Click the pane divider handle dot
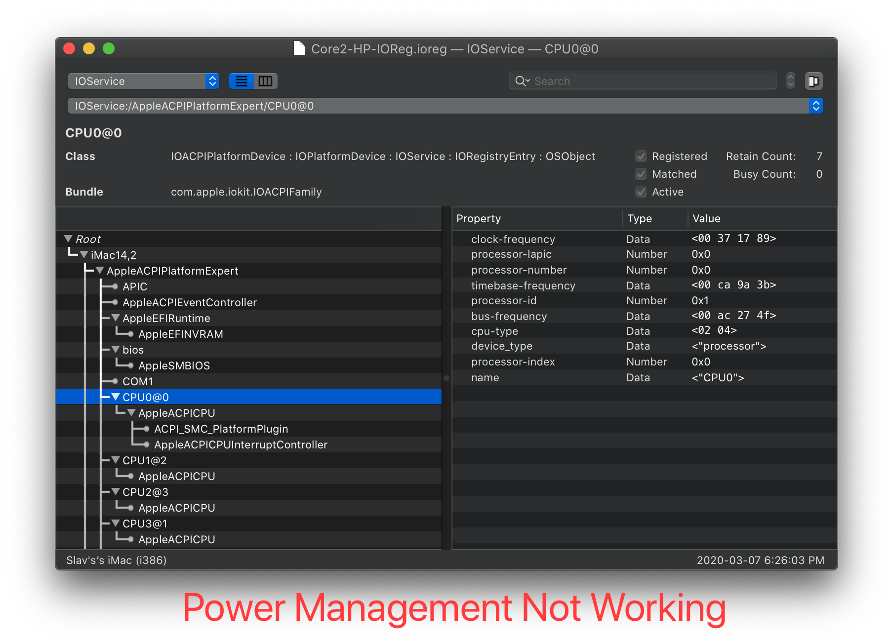 [x=446, y=378]
